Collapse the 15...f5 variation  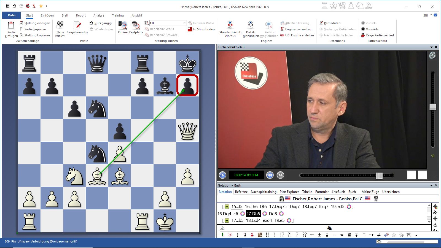tap(227, 207)
